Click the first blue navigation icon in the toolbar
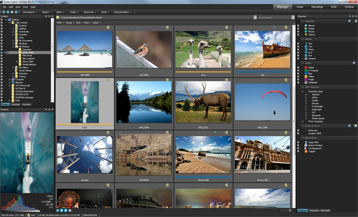The image size is (358, 217). (x=4, y=12)
